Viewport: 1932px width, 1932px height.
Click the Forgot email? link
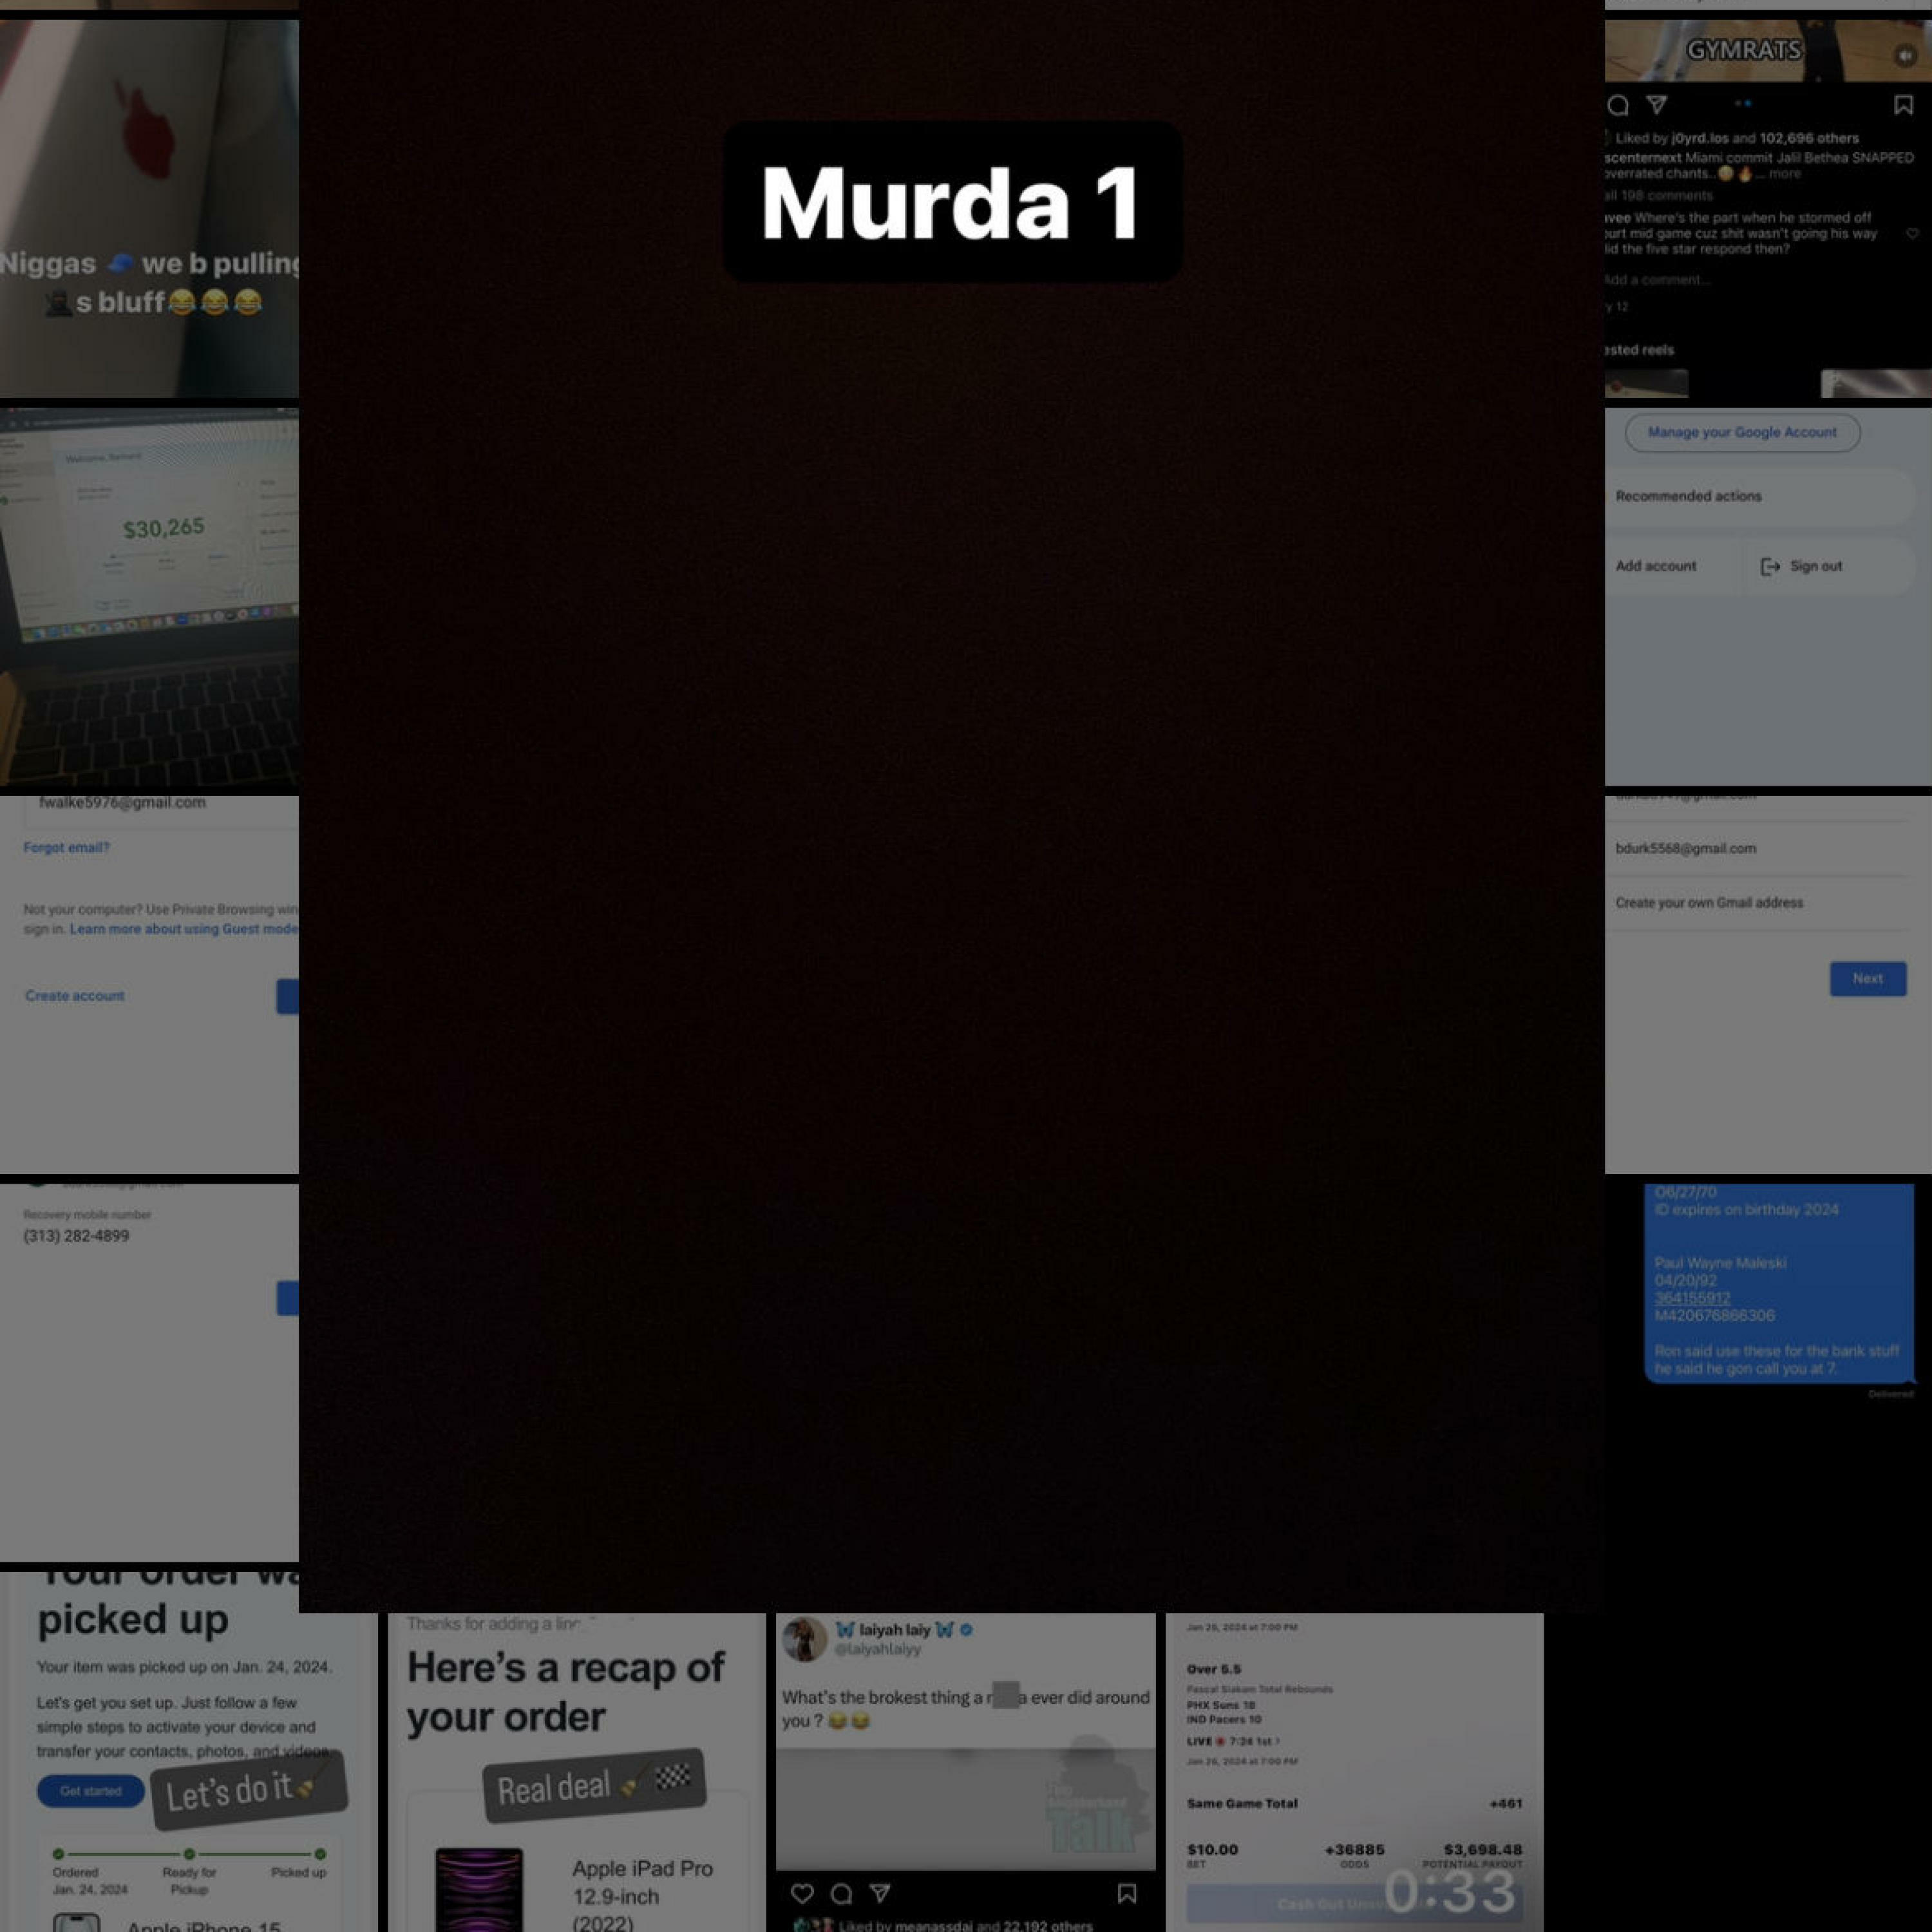click(x=66, y=848)
